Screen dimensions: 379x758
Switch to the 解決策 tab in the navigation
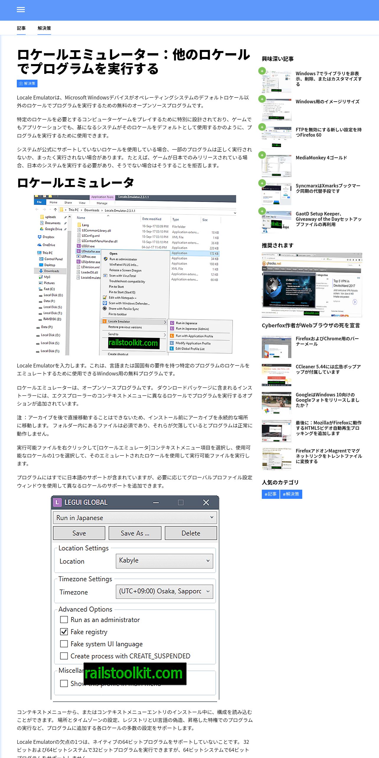(x=44, y=28)
